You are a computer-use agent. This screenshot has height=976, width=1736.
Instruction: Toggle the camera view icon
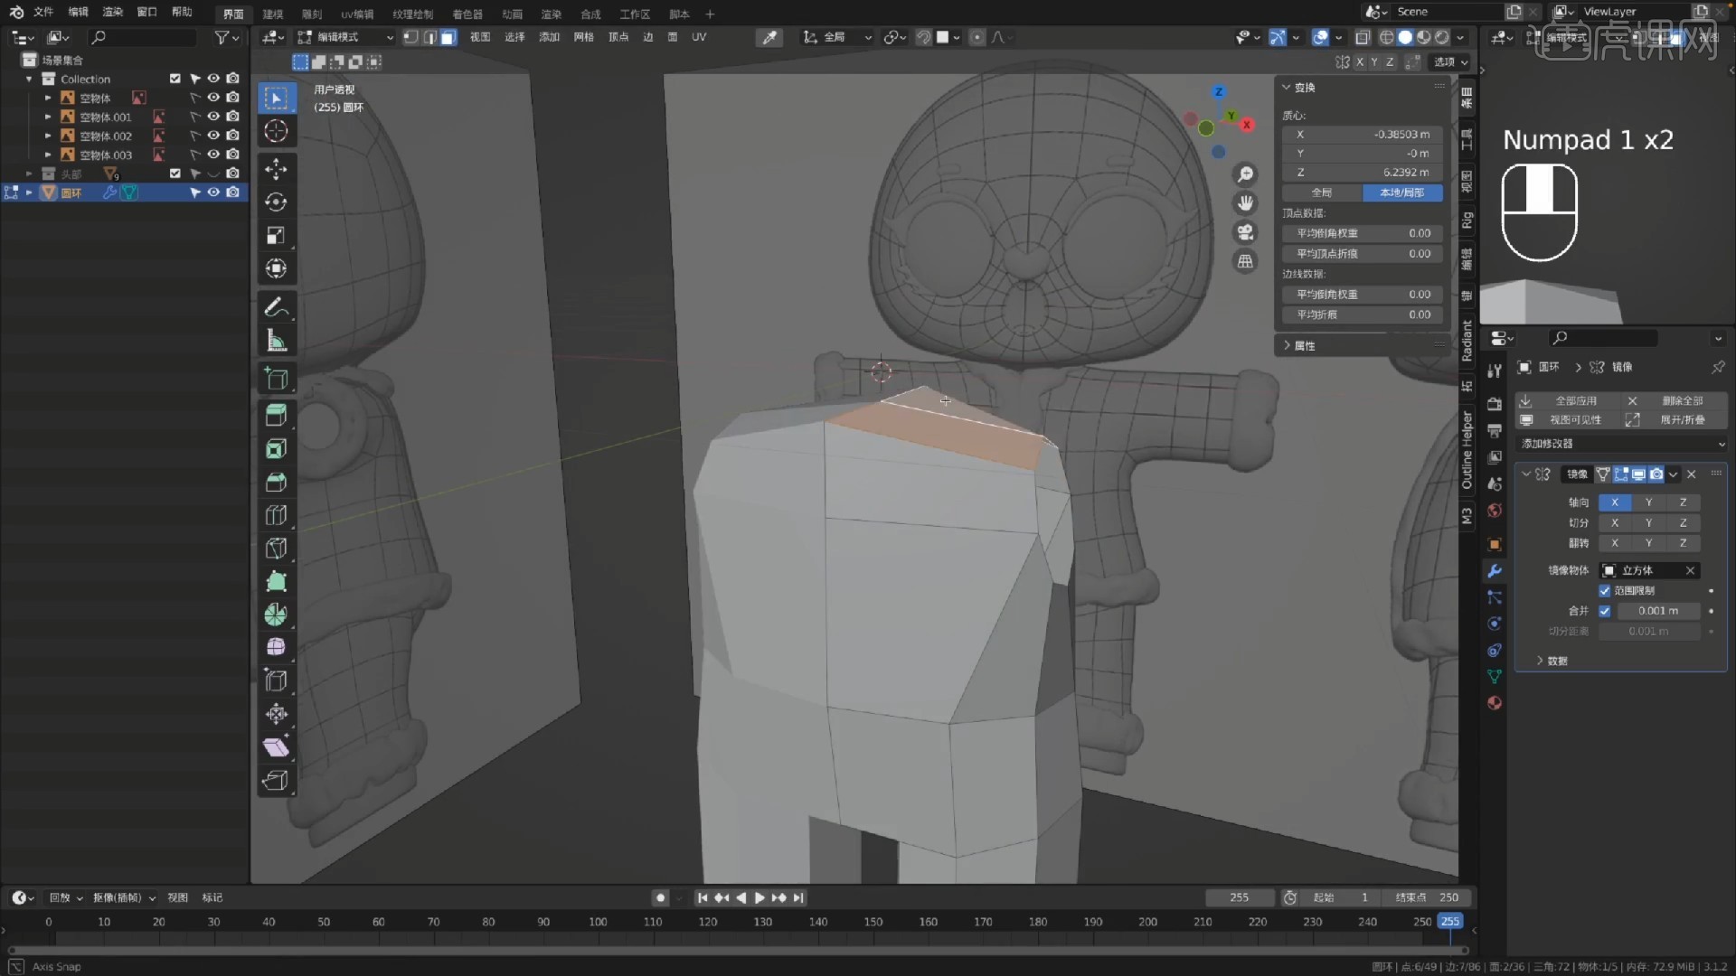[1246, 232]
